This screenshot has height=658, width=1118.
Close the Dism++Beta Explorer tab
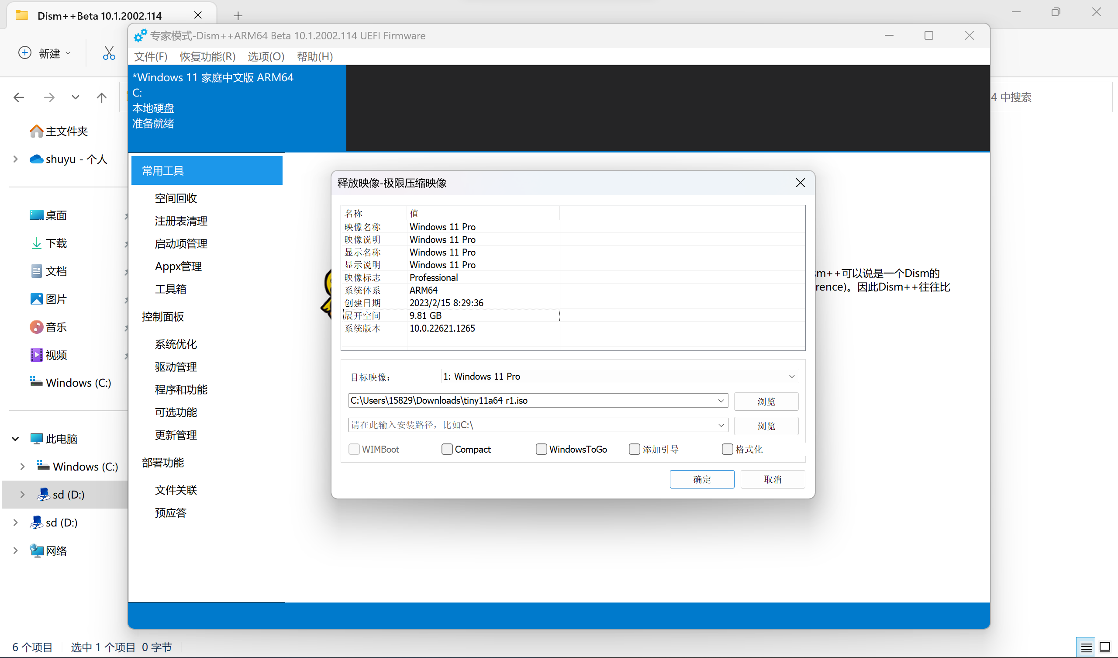pyautogui.click(x=198, y=16)
